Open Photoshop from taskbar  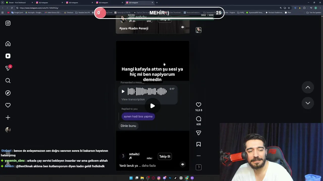click(170, 178)
